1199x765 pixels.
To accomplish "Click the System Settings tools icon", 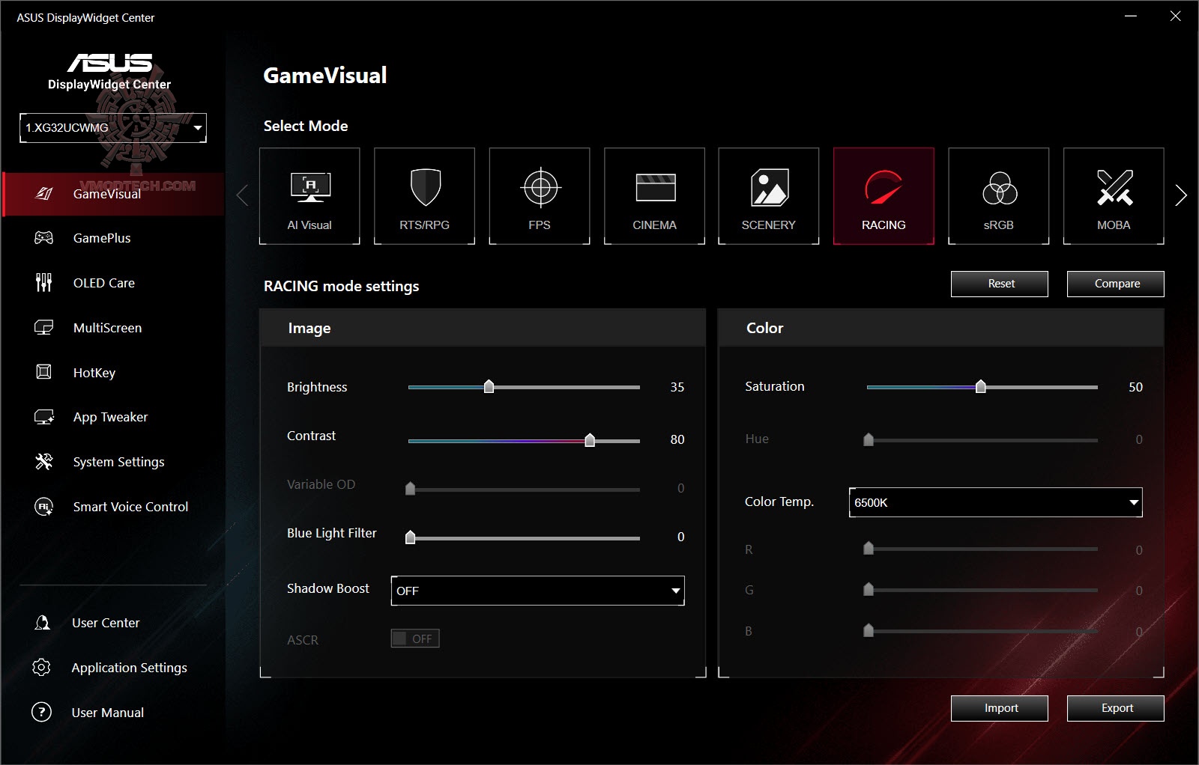I will pos(44,462).
